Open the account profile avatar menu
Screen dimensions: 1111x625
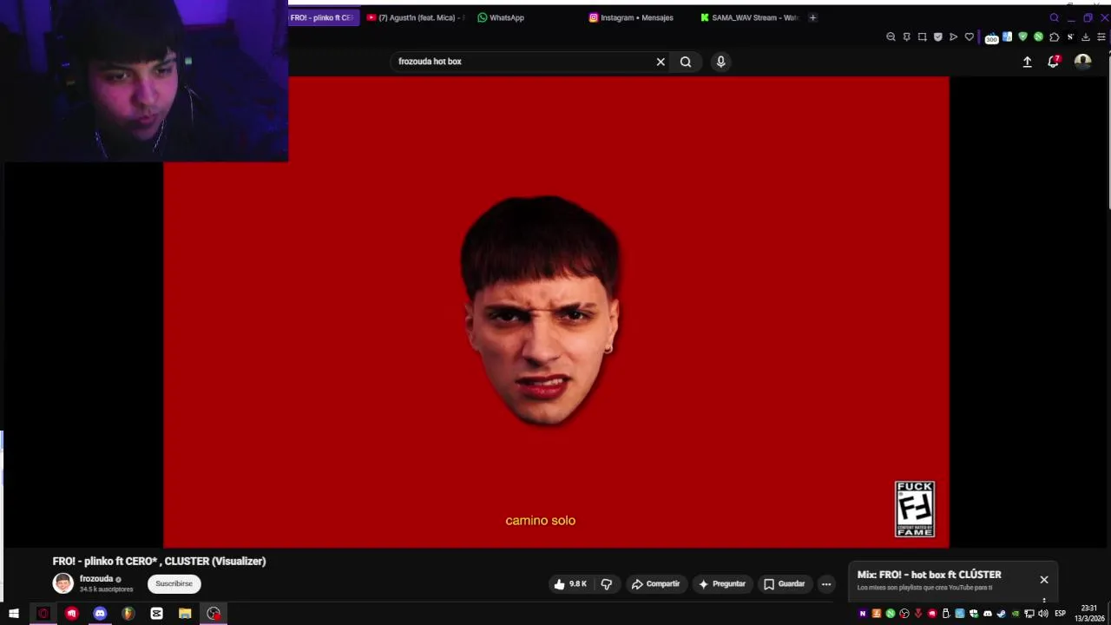tap(1082, 62)
